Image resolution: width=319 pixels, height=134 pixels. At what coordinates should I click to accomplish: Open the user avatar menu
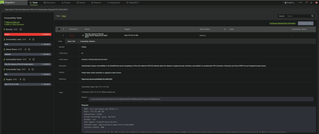(316, 2)
